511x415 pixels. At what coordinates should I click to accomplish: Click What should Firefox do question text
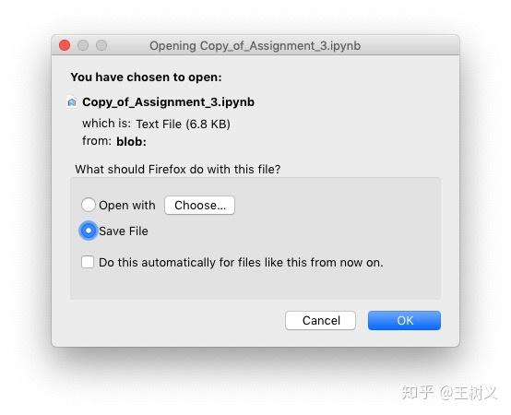178,170
